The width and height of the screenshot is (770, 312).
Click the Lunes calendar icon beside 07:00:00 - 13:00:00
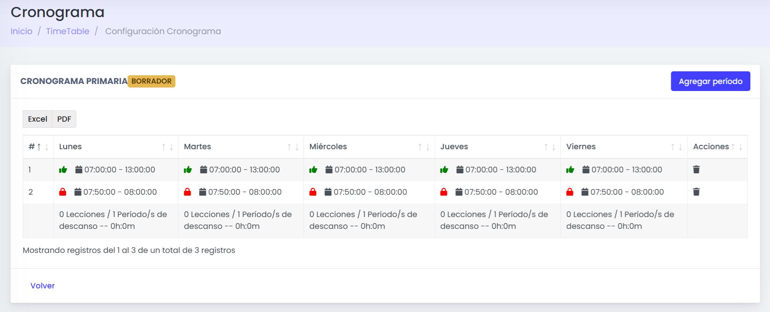click(79, 169)
